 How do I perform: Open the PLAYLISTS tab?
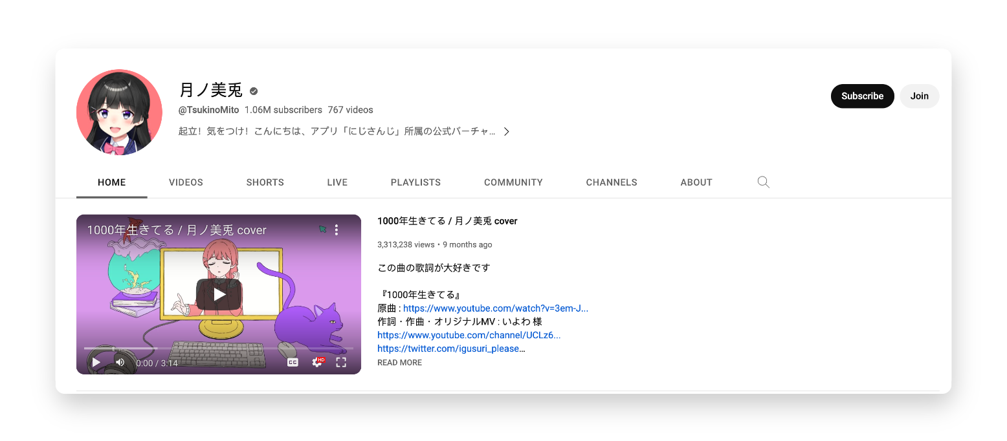tap(415, 182)
